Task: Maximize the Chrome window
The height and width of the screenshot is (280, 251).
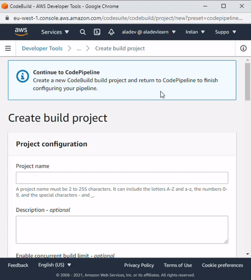Action: 223,6
